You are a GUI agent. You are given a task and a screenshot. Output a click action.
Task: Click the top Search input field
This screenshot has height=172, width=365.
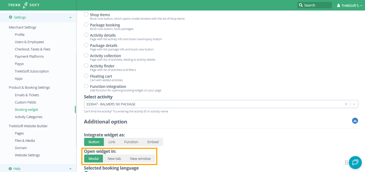[x=317, y=5]
